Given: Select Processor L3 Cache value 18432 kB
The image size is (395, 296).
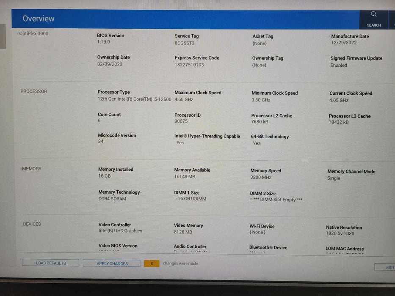Looking at the screenshot, I should click(339, 122).
